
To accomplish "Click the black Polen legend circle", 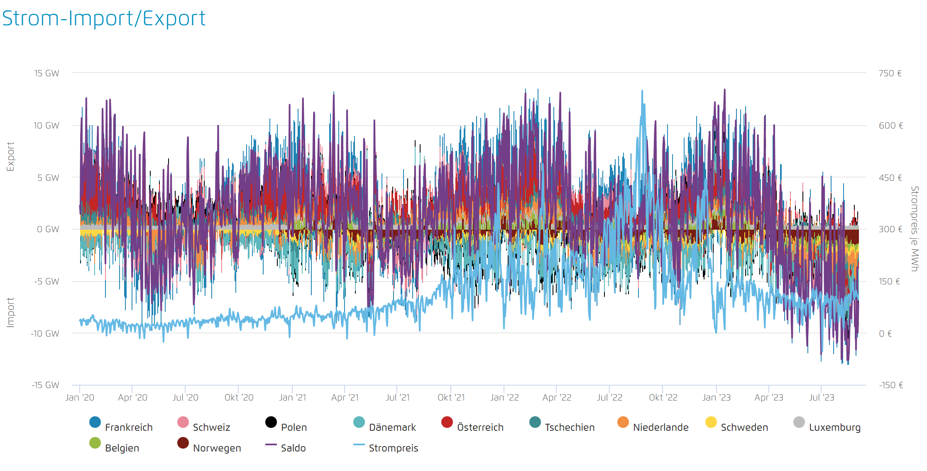I will point(271,422).
